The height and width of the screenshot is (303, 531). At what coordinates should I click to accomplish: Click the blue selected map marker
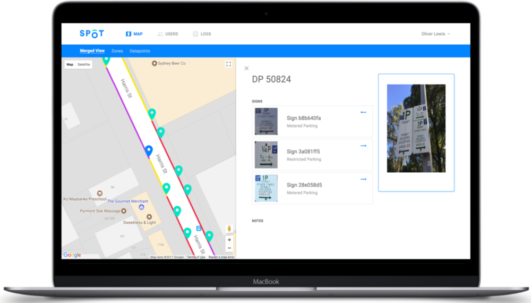click(149, 151)
